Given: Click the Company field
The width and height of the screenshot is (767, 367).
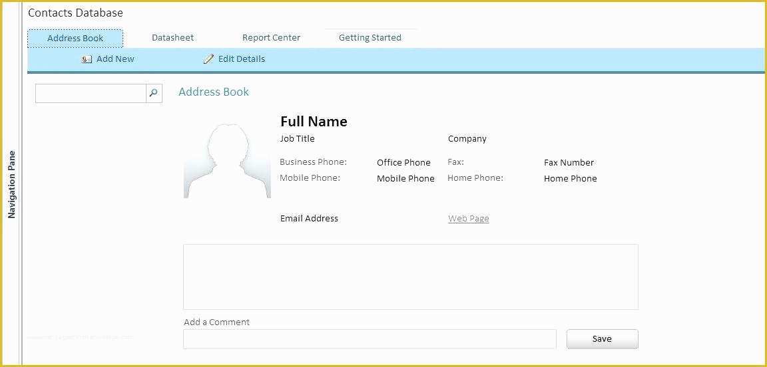Looking at the screenshot, I should point(467,139).
